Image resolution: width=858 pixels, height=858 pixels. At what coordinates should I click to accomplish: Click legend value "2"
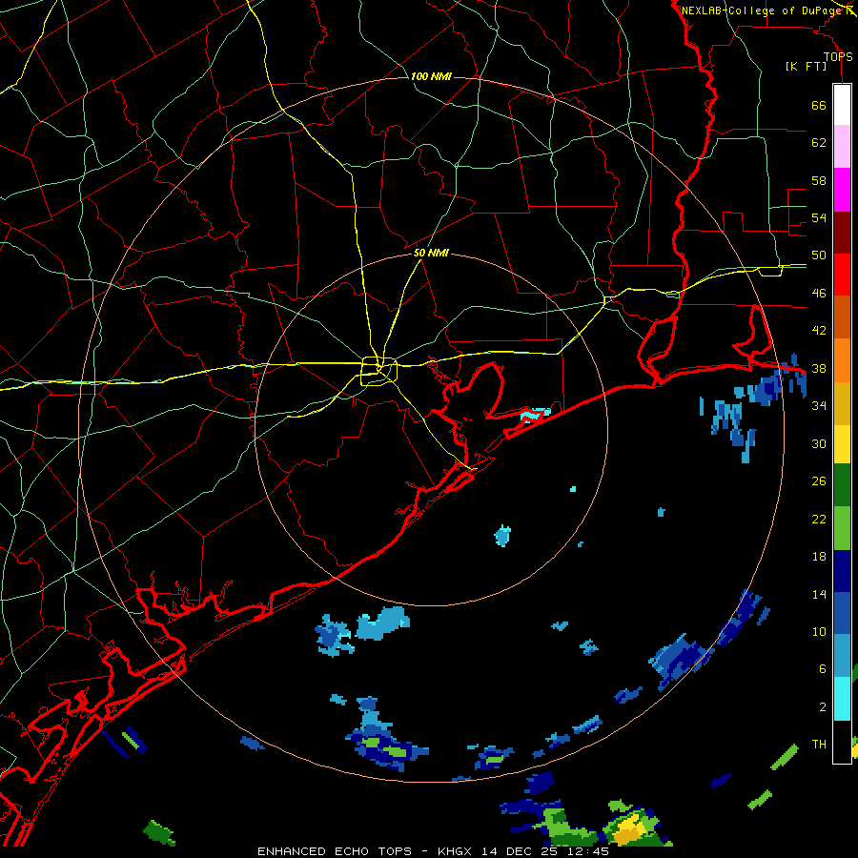pyautogui.click(x=823, y=707)
